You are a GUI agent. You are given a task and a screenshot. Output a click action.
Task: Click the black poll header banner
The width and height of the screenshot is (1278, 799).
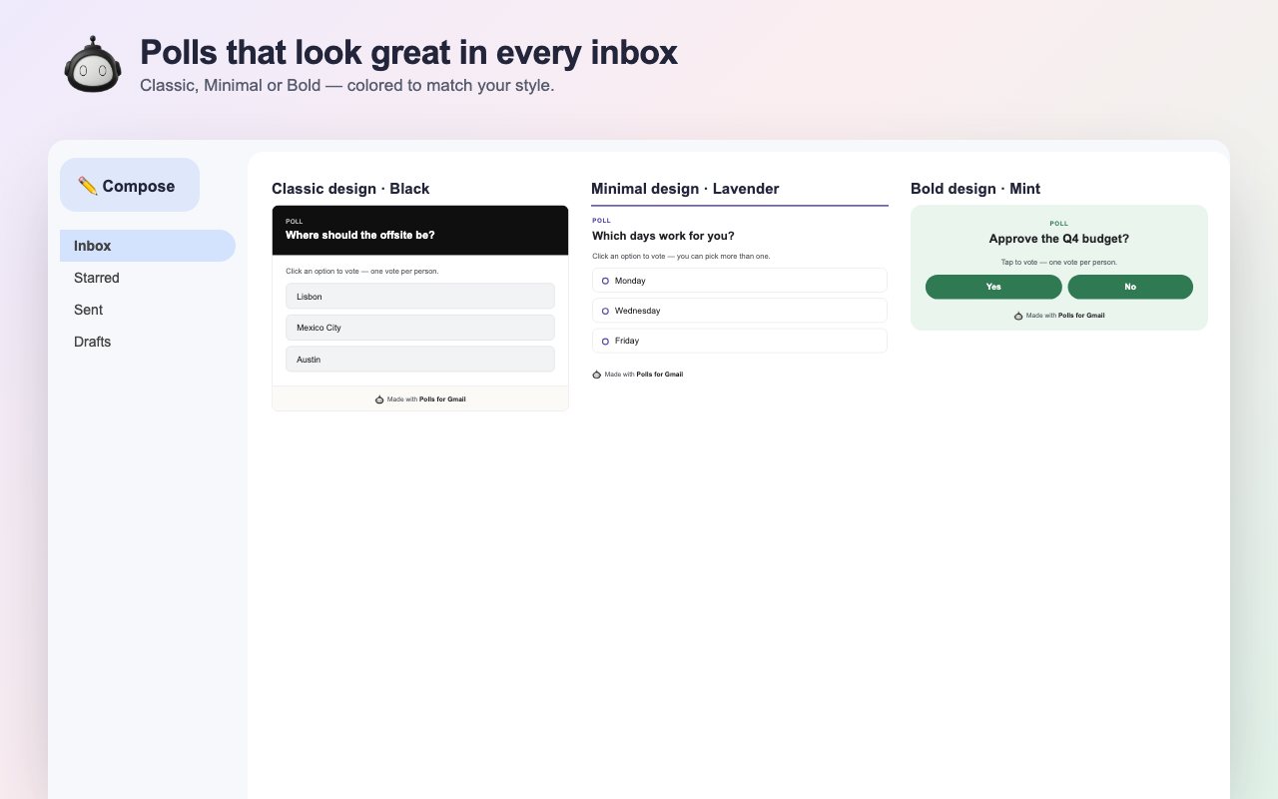coord(420,231)
